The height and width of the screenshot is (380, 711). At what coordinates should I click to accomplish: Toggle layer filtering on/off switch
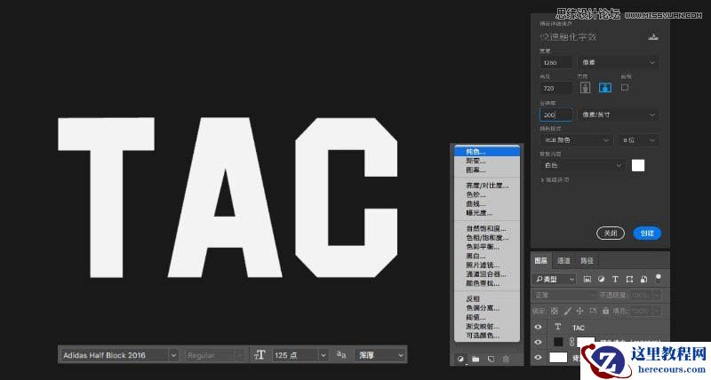point(659,278)
